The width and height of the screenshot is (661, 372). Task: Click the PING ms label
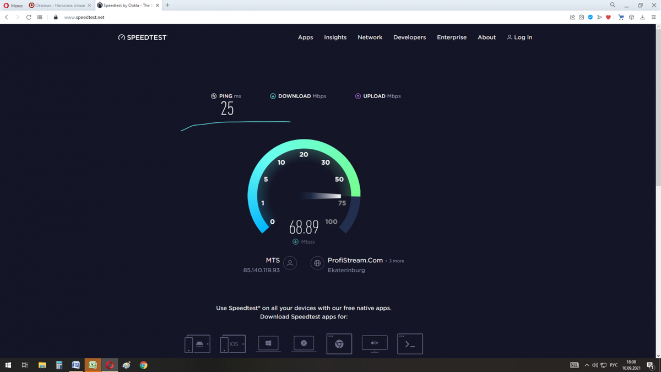(226, 96)
